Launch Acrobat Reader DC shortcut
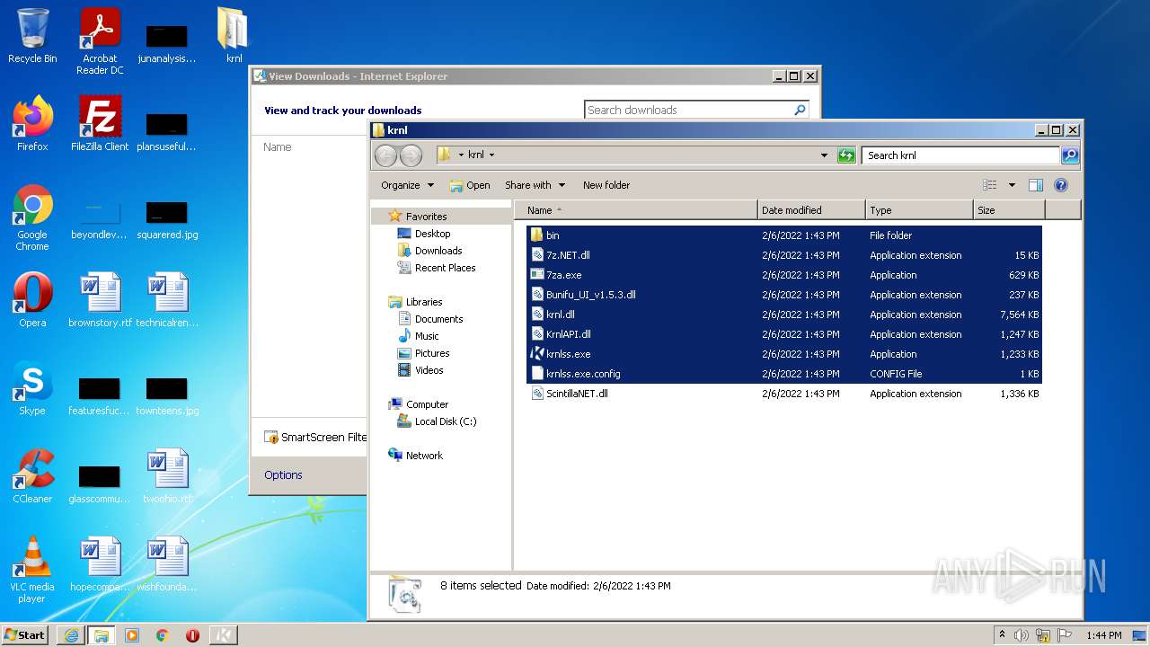 pos(100,41)
